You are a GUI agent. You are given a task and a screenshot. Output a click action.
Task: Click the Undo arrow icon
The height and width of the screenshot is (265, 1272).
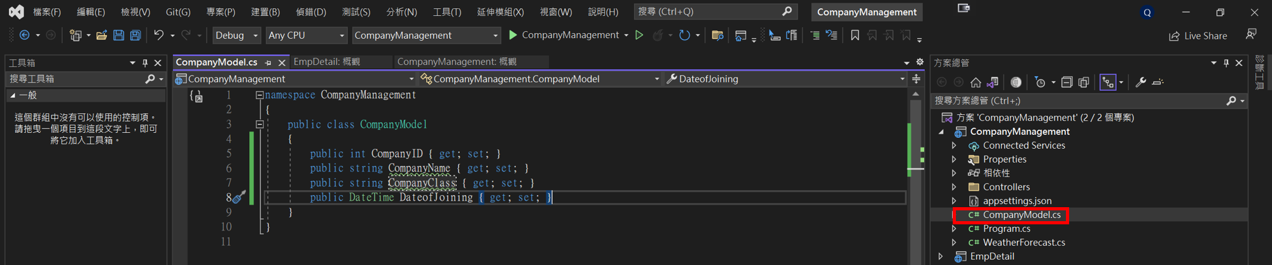(158, 36)
